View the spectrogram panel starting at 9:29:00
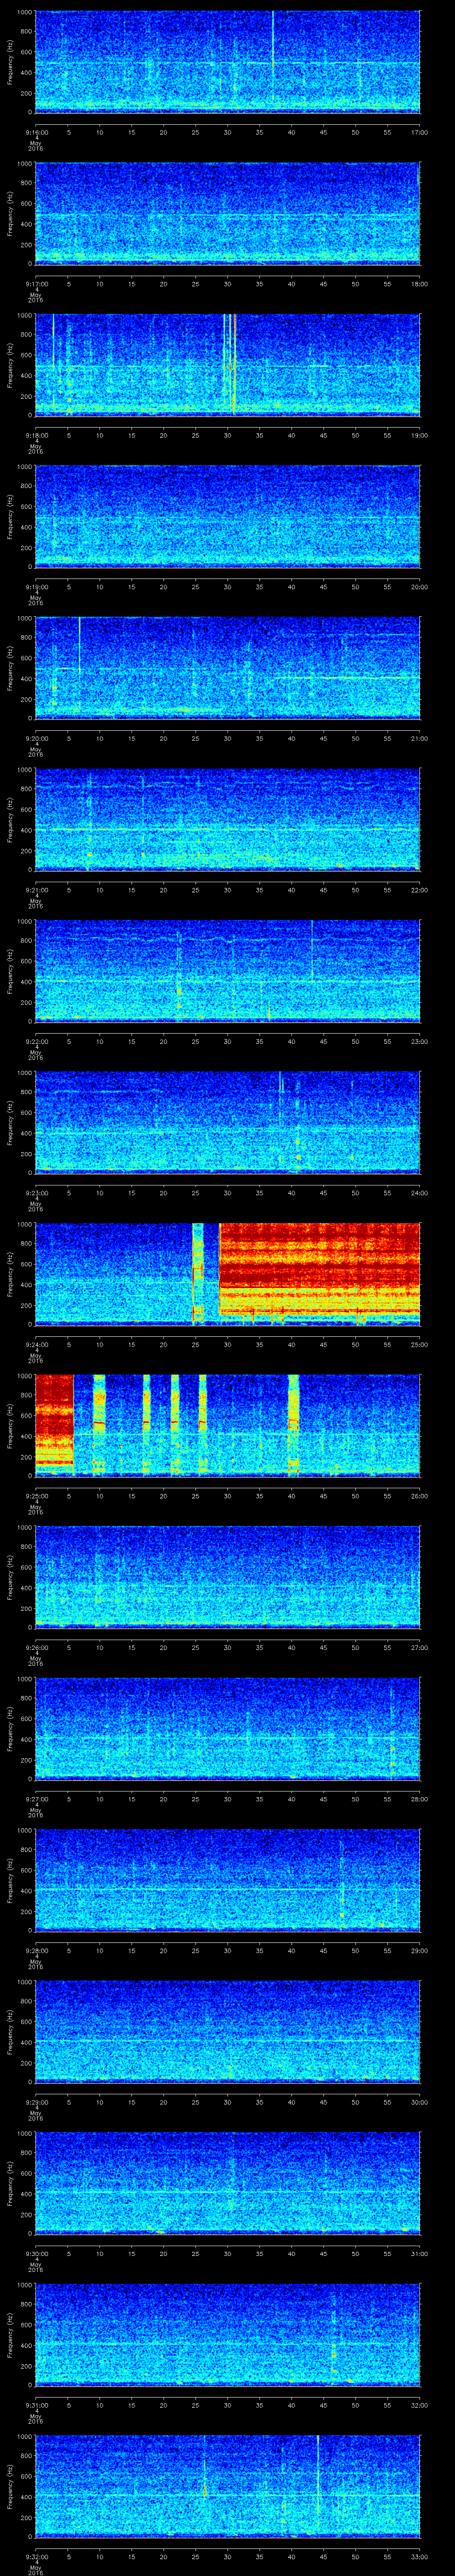The height and width of the screenshot is (2576, 455). (x=227, y=2032)
